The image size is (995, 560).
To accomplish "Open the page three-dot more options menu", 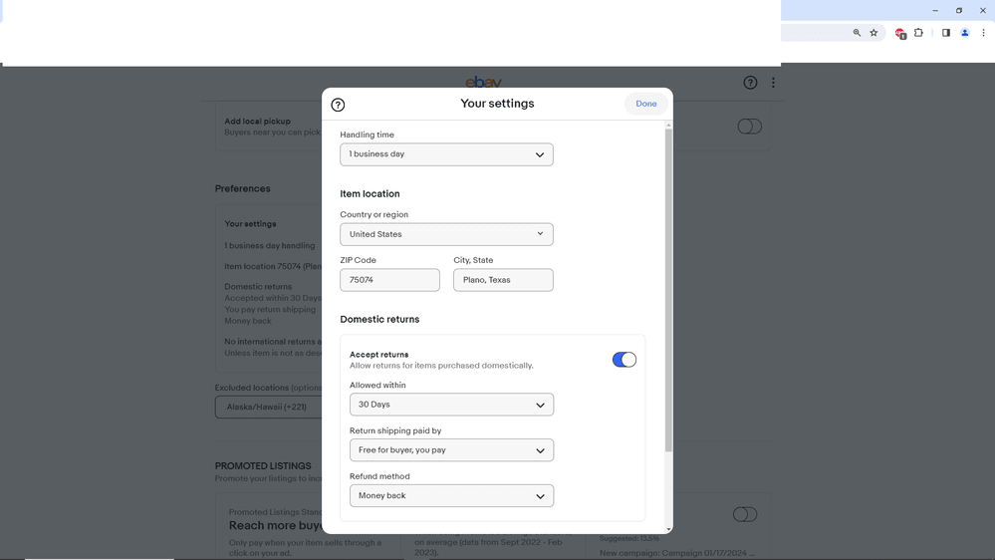I will (773, 83).
